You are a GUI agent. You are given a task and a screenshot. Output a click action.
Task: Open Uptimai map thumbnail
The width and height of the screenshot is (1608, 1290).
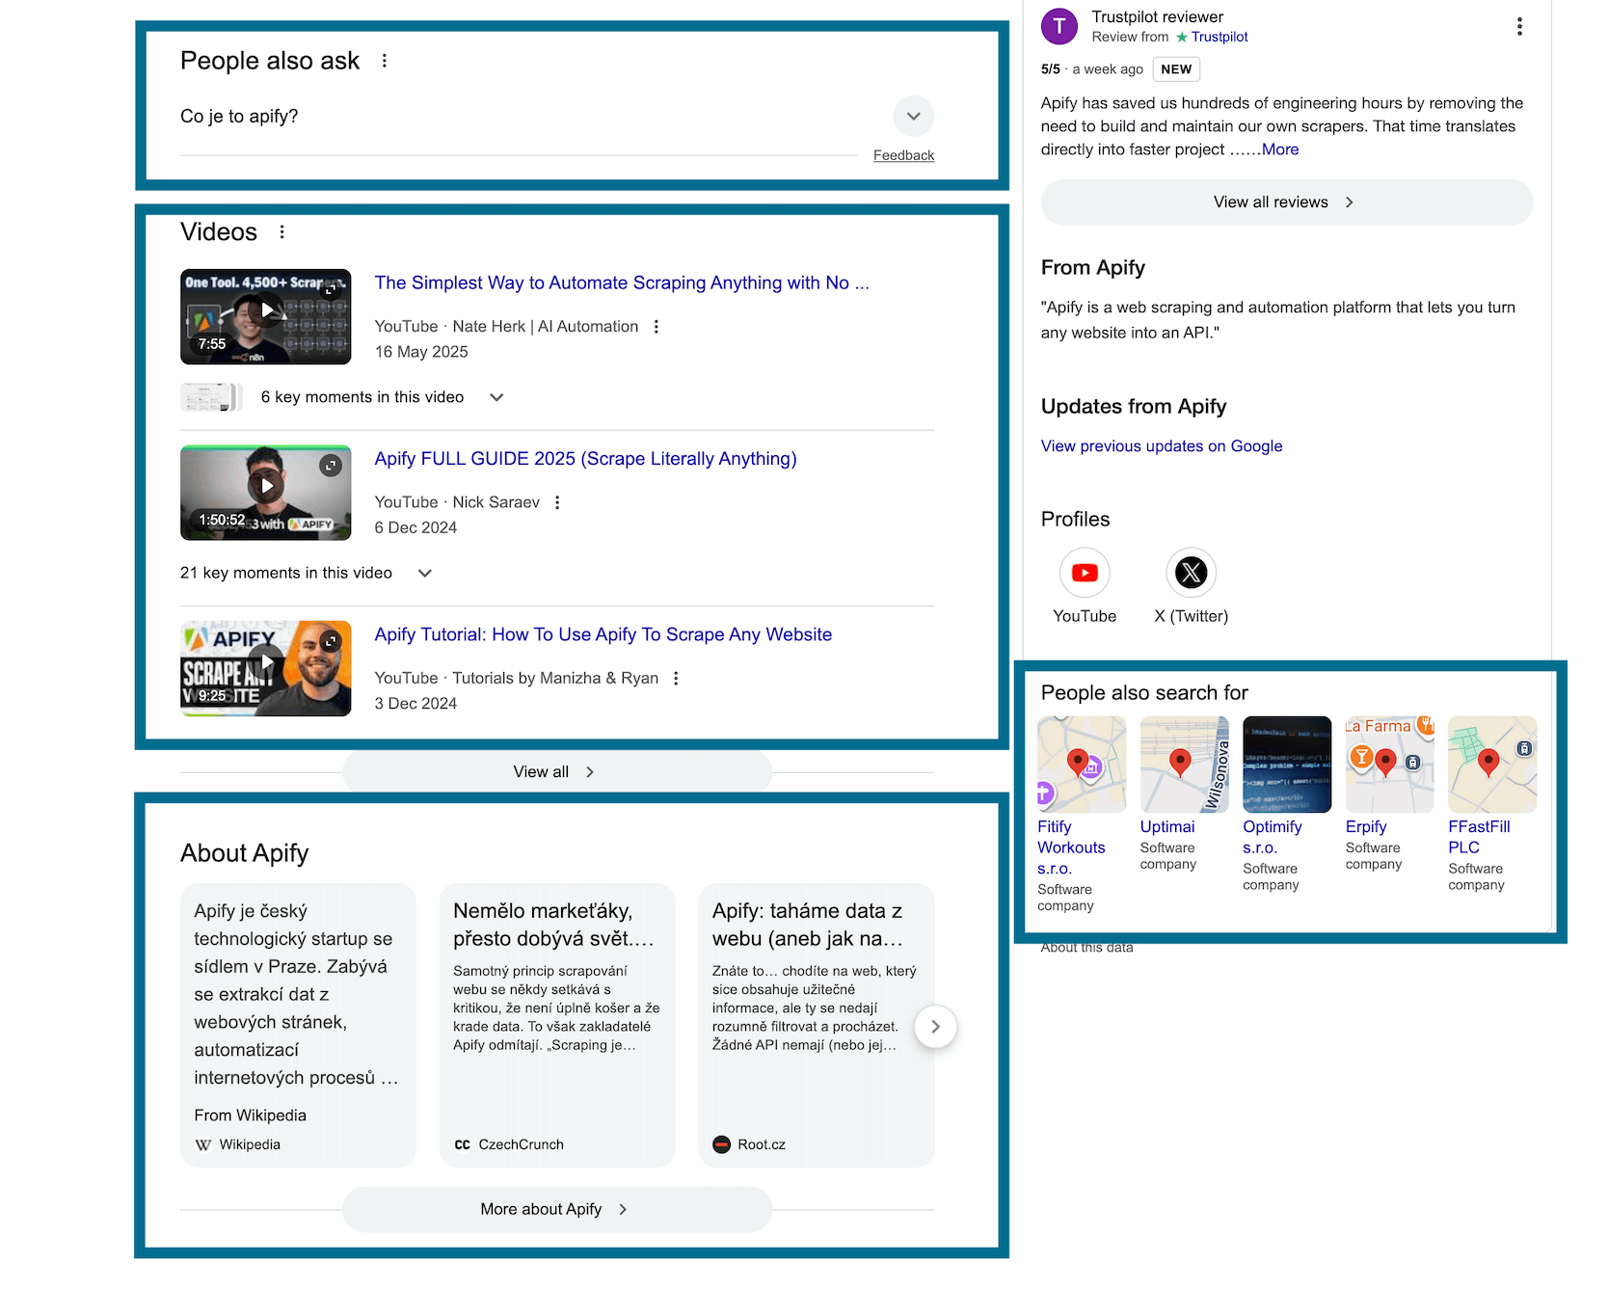click(x=1185, y=765)
